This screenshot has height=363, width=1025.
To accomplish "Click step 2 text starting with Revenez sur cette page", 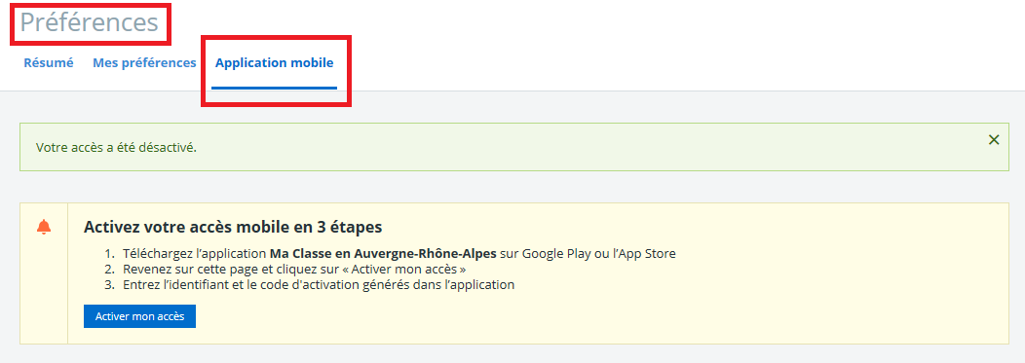I will 294,269.
